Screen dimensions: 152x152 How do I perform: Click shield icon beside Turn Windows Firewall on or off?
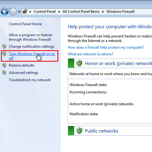click(4, 54)
